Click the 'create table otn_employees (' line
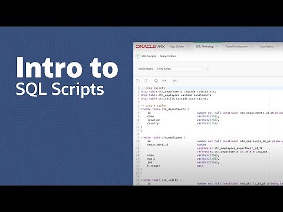 coord(163,137)
